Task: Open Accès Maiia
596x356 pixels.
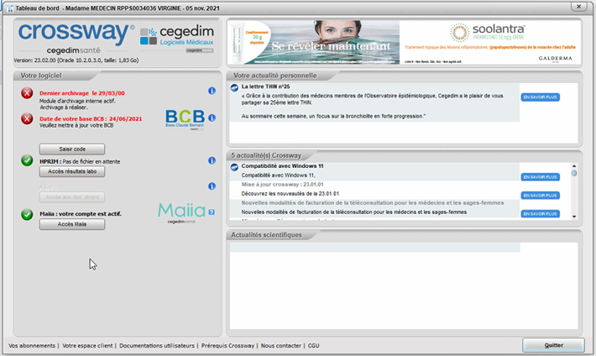Action: pyautogui.click(x=72, y=224)
